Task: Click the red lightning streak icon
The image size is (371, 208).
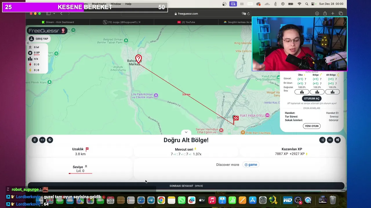Action: point(30,64)
